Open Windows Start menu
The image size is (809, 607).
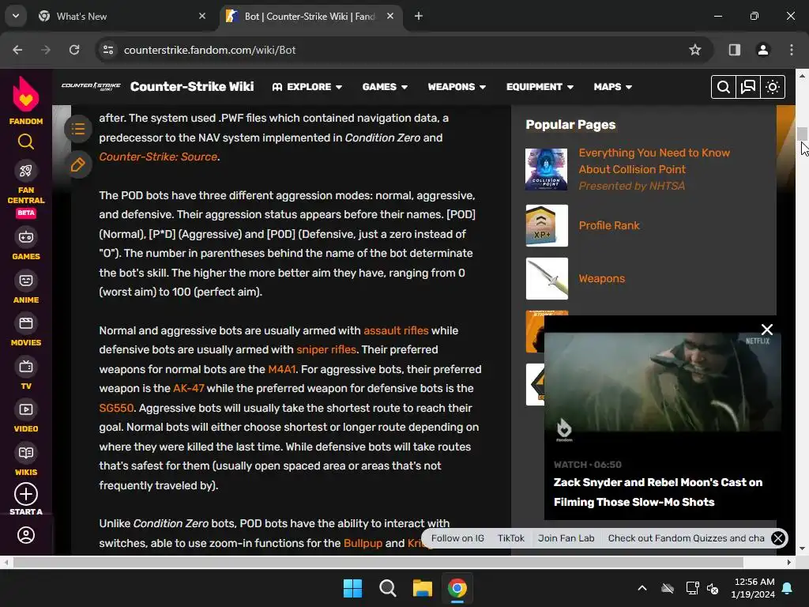(x=353, y=588)
